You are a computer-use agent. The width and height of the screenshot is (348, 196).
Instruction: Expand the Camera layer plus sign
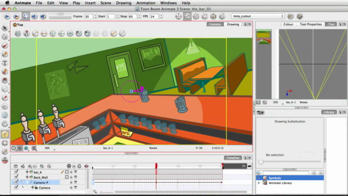click(33, 187)
